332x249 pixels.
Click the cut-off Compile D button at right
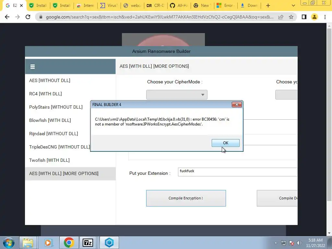[x=277, y=198]
